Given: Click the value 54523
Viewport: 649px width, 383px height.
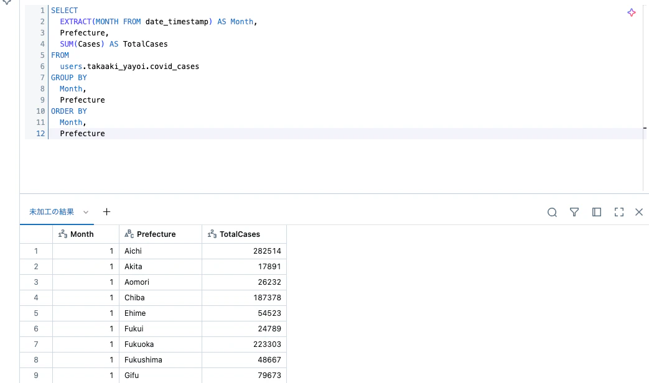Looking at the screenshot, I should (x=269, y=313).
